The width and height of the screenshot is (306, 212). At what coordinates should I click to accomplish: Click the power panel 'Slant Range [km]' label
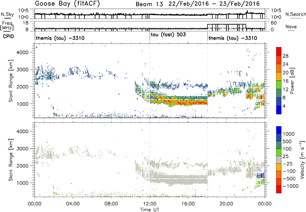11,81
